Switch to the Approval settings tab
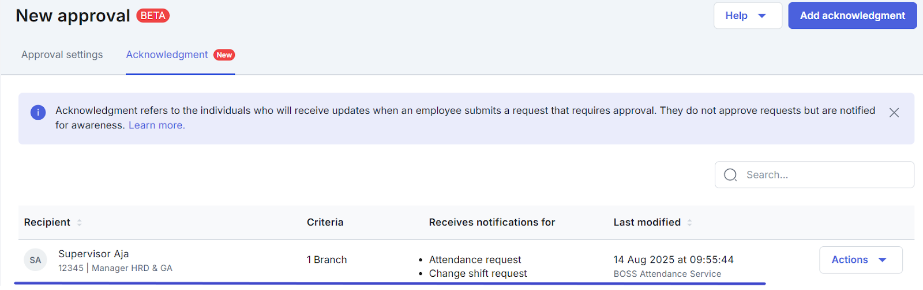Image resolution: width=923 pixels, height=290 pixels. point(62,55)
